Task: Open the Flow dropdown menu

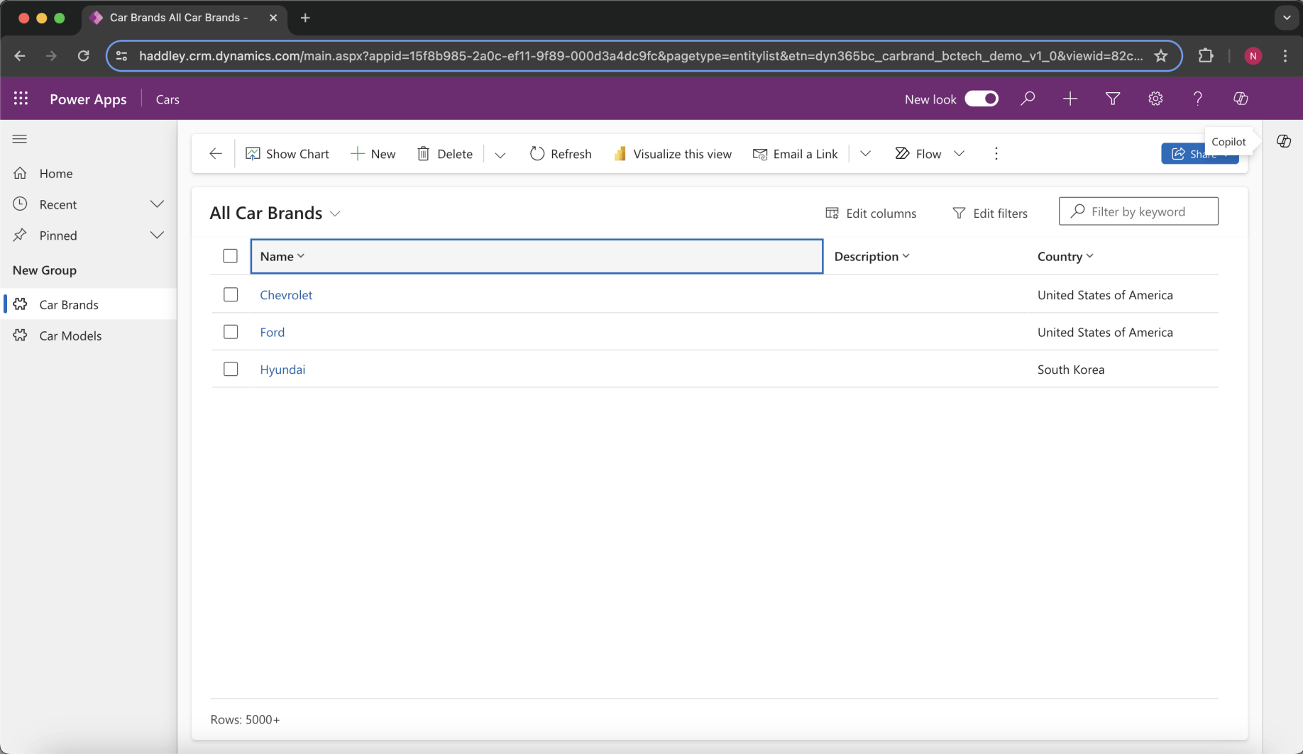Action: tap(959, 154)
